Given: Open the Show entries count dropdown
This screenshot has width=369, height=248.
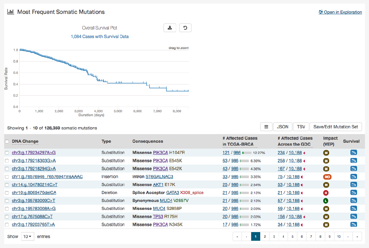Looking at the screenshot, I should (x=28, y=236).
